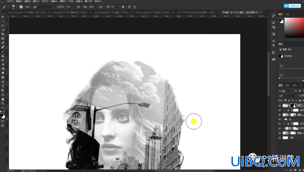Select the Move tool
This screenshot has width=304, height=172.
pos(3,17)
